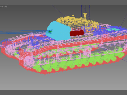This screenshot has height=95, width=127.
Task: Open the Wireframe viewport shading menu
Action: (5, 6)
